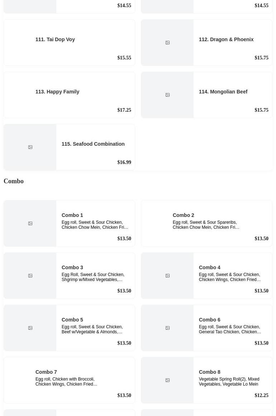Click the image placeholder icon for Dragon & Phoenix

167,43
